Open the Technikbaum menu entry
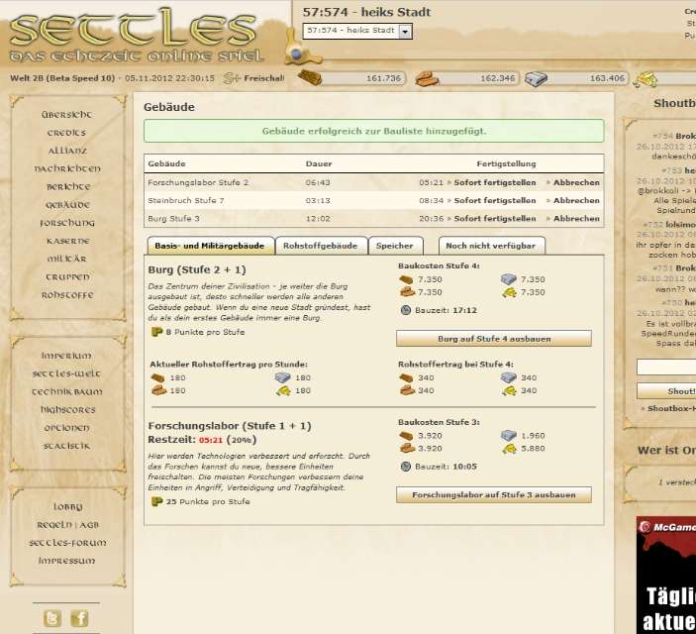This screenshot has height=634, width=696. click(x=67, y=391)
